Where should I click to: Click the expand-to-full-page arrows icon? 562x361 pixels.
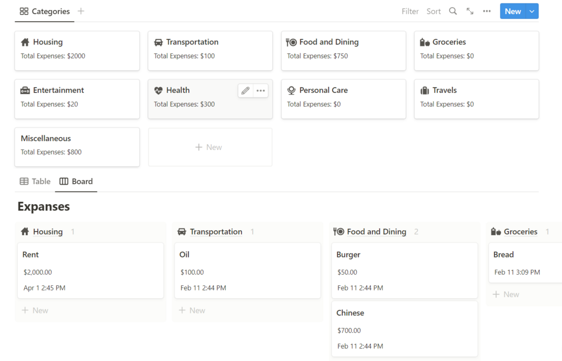coord(470,11)
